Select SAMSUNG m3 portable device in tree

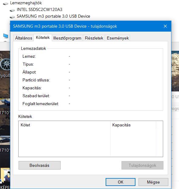pos(53,16)
